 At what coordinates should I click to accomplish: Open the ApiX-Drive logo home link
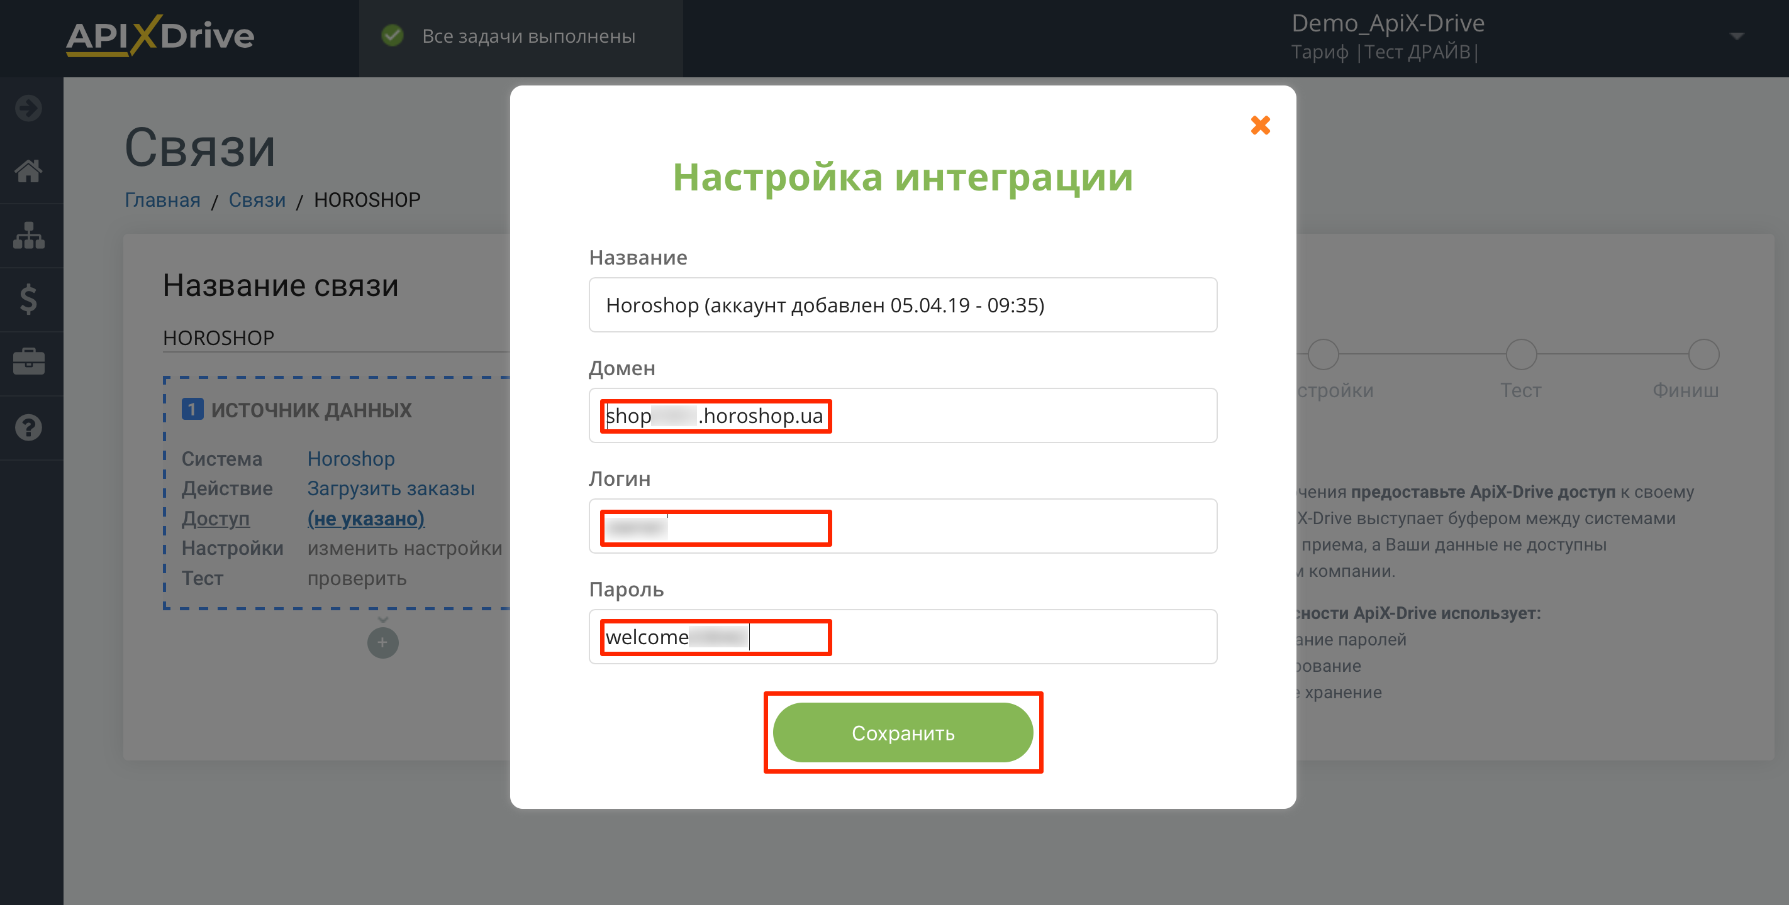pos(160,35)
